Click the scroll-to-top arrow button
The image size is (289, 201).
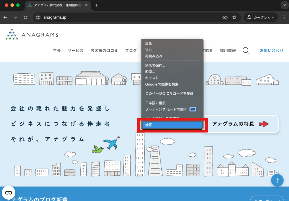[x=277, y=180]
